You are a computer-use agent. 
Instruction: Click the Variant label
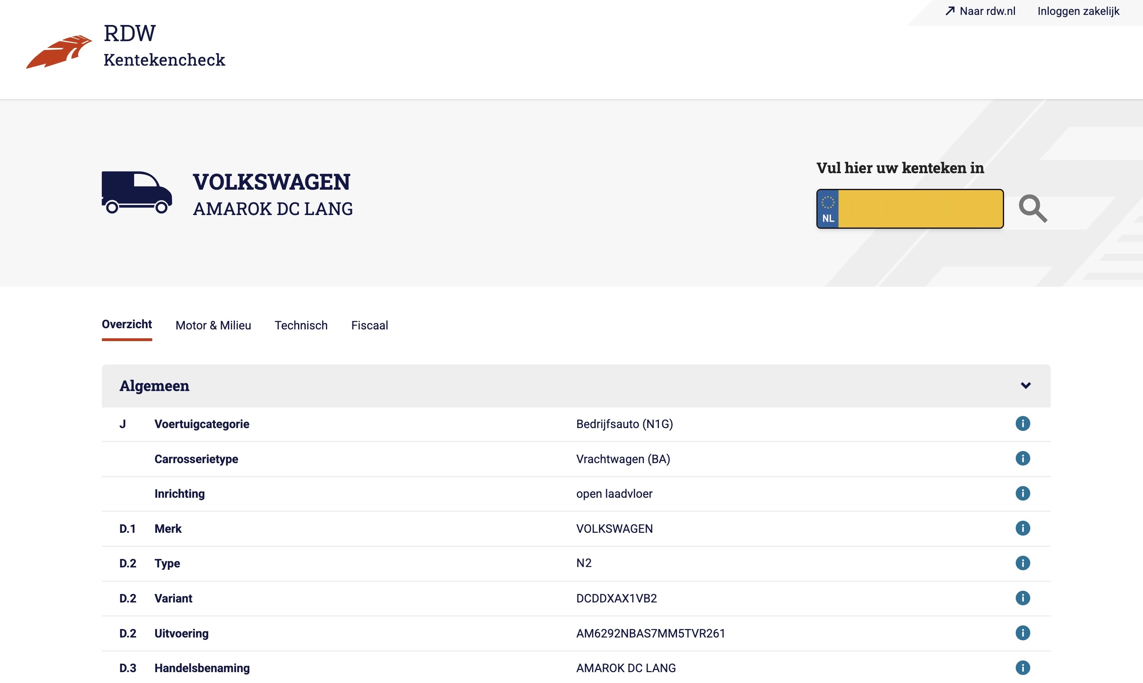click(x=173, y=598)
